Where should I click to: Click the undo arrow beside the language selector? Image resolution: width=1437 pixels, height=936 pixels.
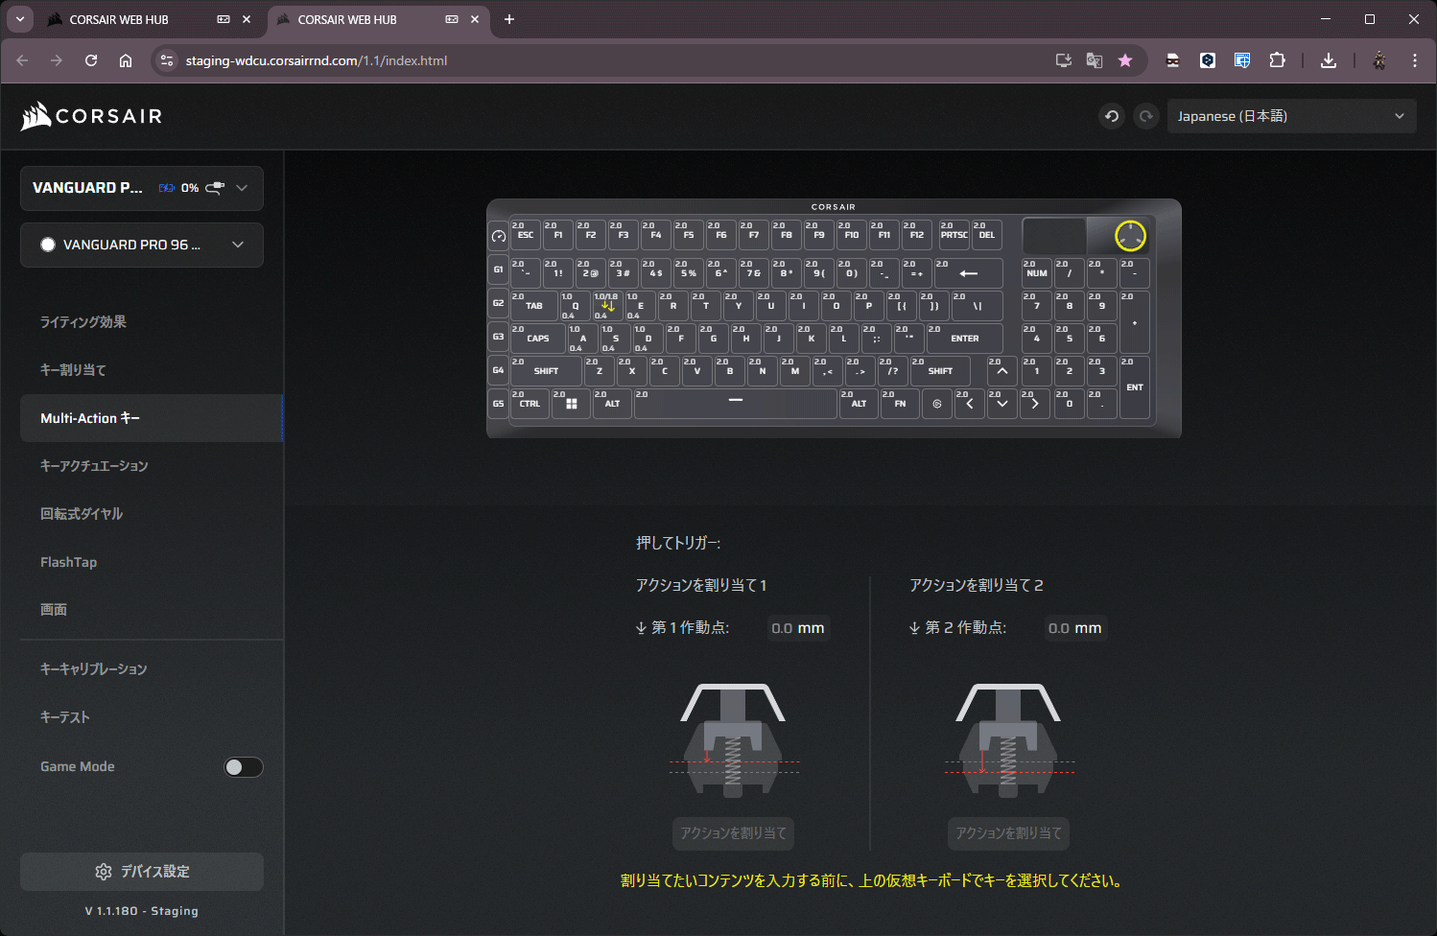pos(1112,116)
